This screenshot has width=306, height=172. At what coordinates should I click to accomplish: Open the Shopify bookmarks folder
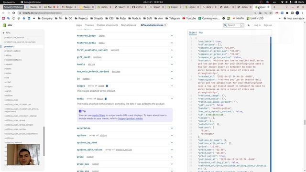(97, 18)
